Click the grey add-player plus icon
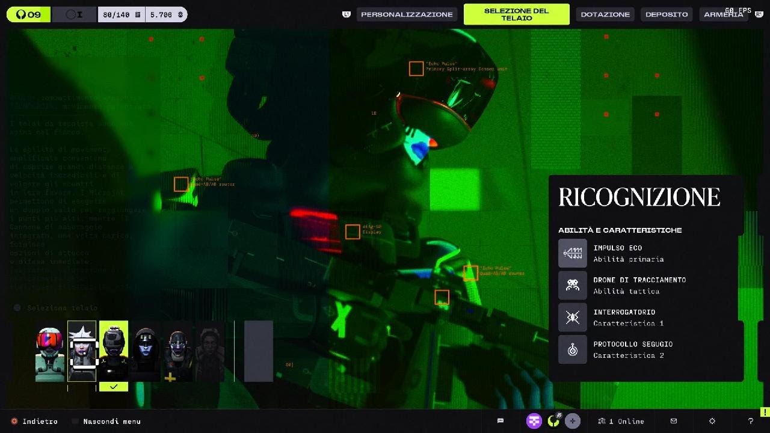 click(573, 421)
